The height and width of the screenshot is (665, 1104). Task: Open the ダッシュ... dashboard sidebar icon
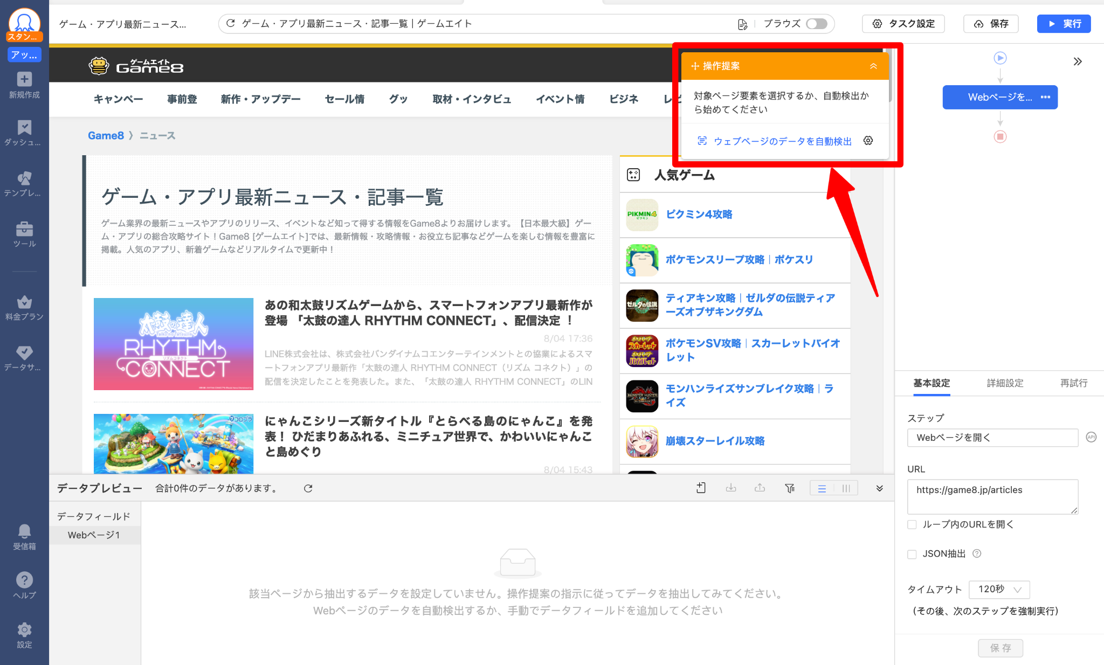coord(24,133)
